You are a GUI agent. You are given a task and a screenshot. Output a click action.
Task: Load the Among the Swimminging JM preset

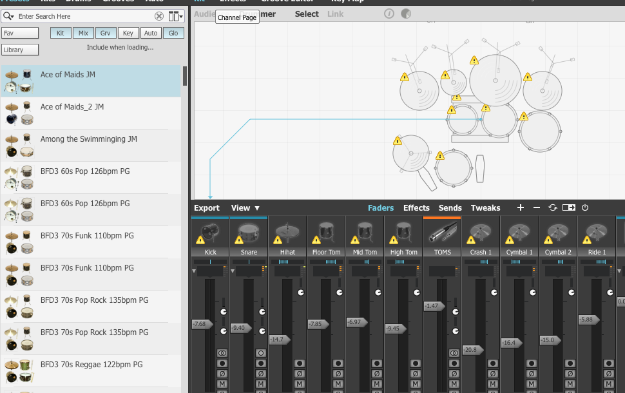[x=90, y=146]
